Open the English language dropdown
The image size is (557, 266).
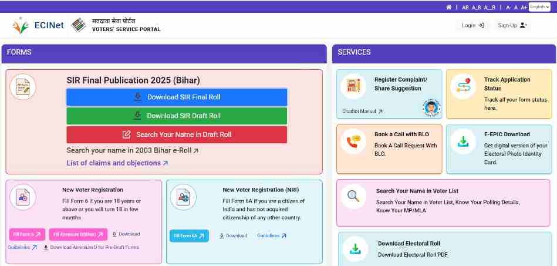(539, 7)
